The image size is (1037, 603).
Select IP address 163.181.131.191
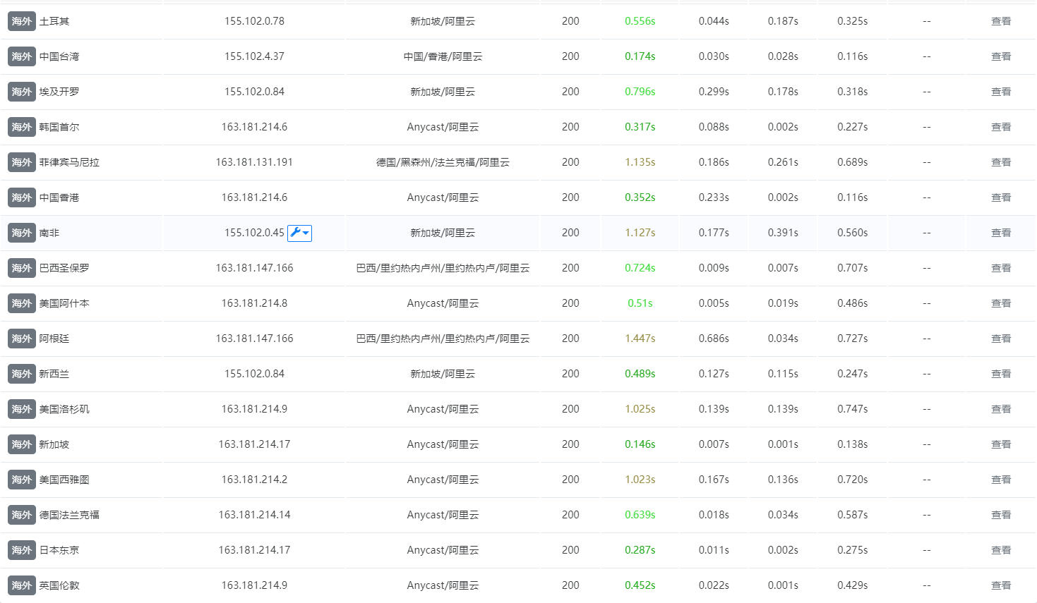point(254,162)
